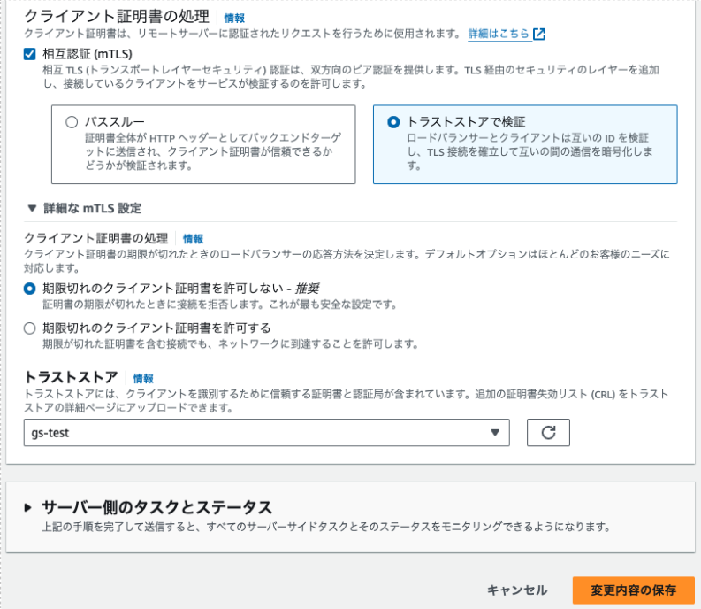The height and width of the screenshot is (609, 701).
Task: Follow the 詳細はこちら link
Action: 499,35
